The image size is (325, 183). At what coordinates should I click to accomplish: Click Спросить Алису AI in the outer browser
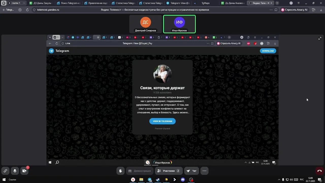(x=294, y=10)
